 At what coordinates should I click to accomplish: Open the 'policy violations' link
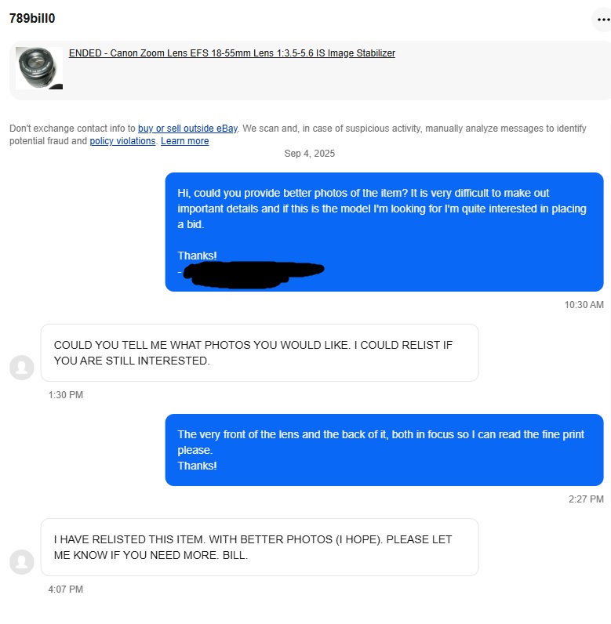[122, 141]
